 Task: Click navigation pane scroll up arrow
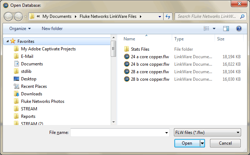tap(114, 37)
